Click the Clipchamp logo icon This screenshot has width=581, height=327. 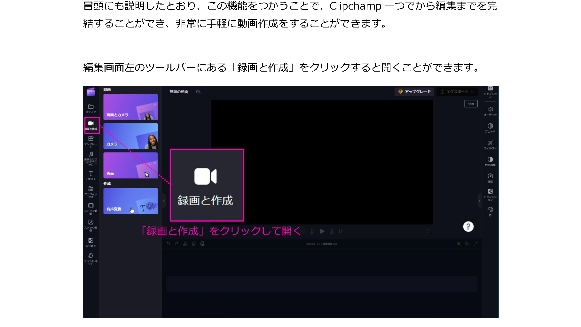point(91,92)
